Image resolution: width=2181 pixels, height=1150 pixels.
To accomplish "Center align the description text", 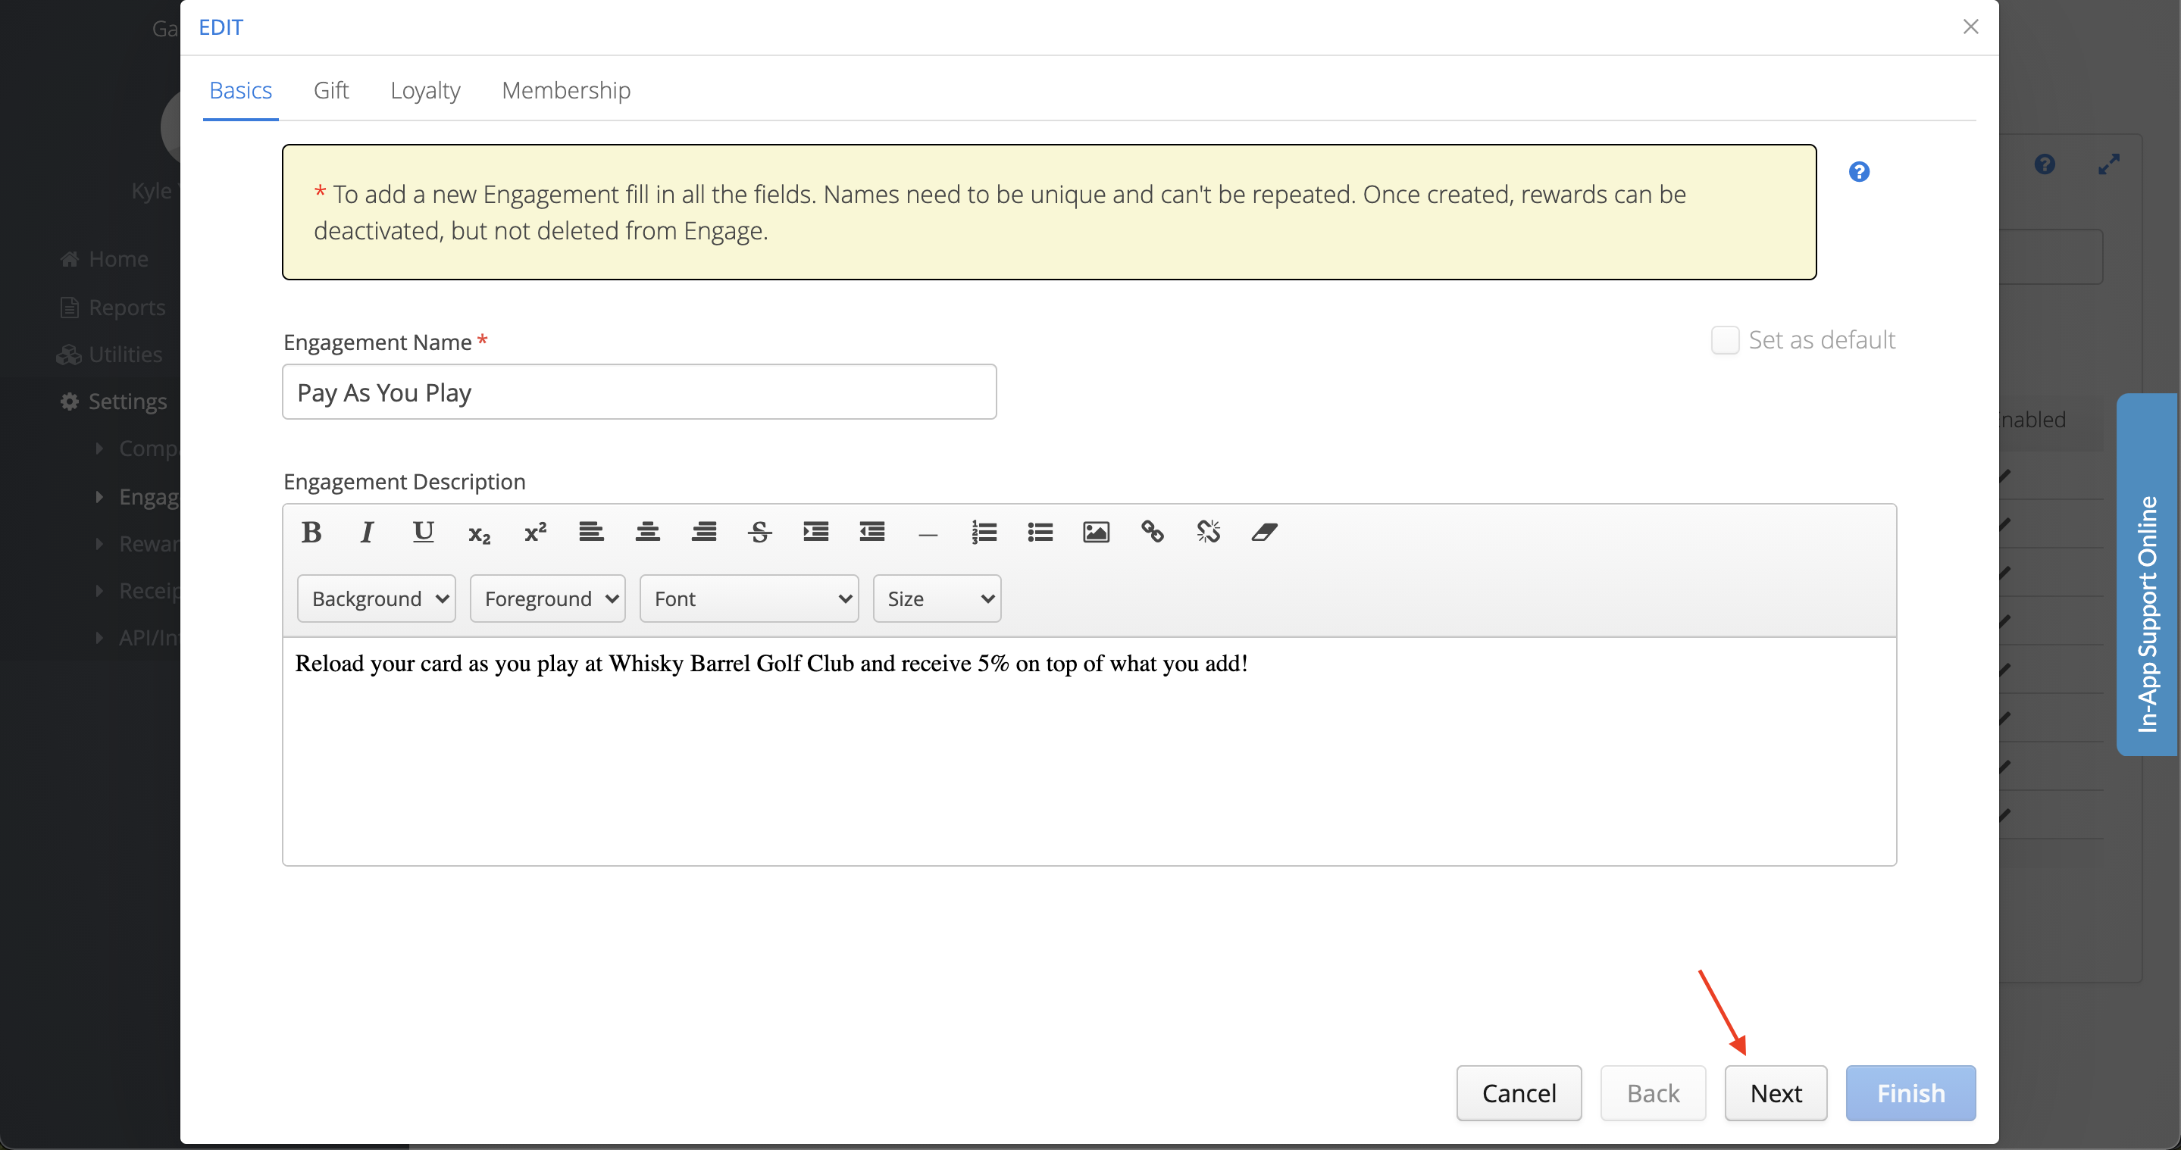I will pyautogui.click(x=648, y=533).
